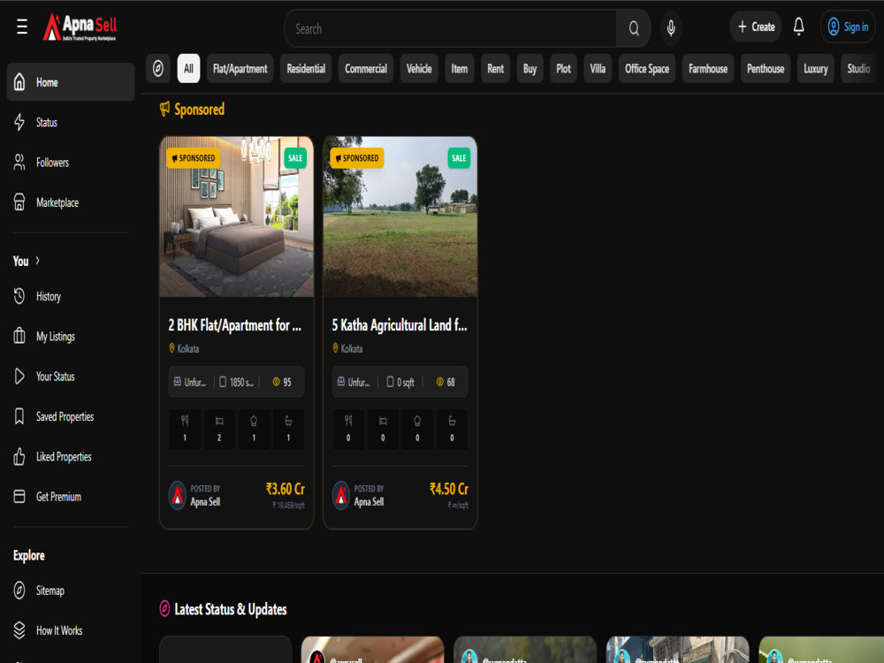This screenshot has width=884, height=663.
Task: Click Kolkata location on 2 BHK card
Action: point(185,348)
